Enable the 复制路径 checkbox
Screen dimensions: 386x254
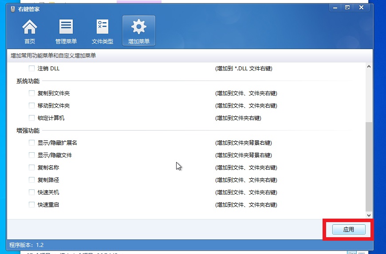coord(32,180)
